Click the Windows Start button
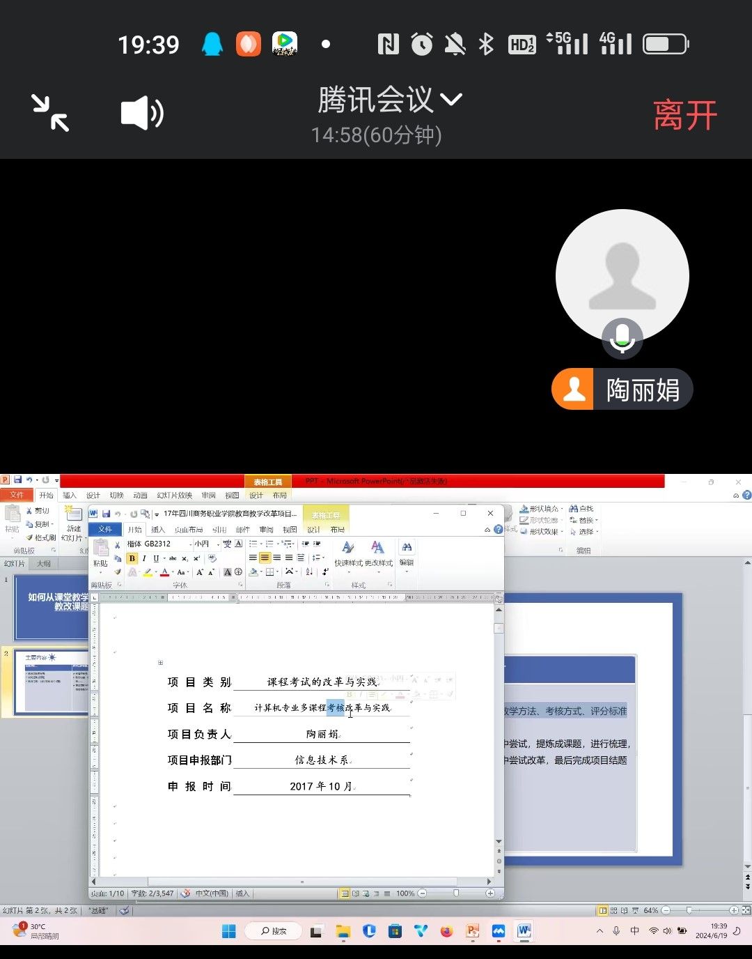This screenshot has width=752, height=959. tap(228, 931)
